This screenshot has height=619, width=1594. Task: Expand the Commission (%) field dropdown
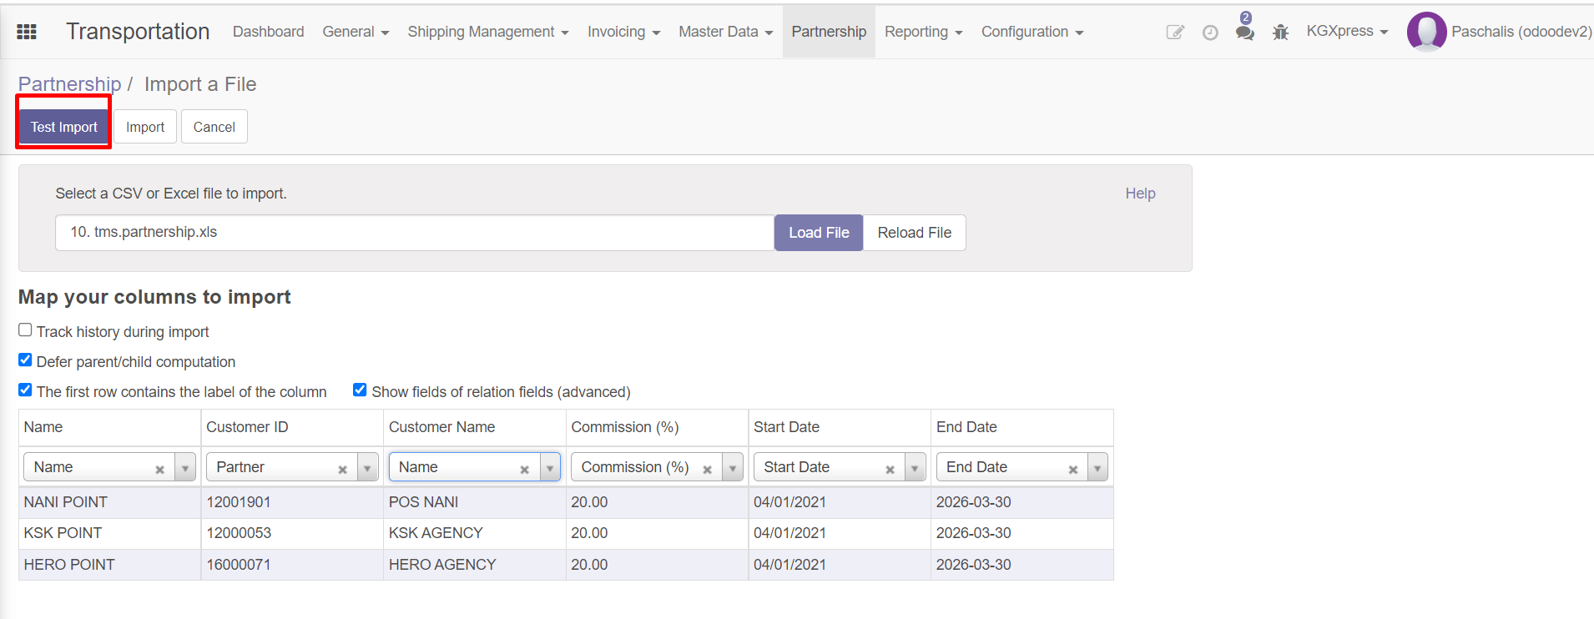(733, 468)
